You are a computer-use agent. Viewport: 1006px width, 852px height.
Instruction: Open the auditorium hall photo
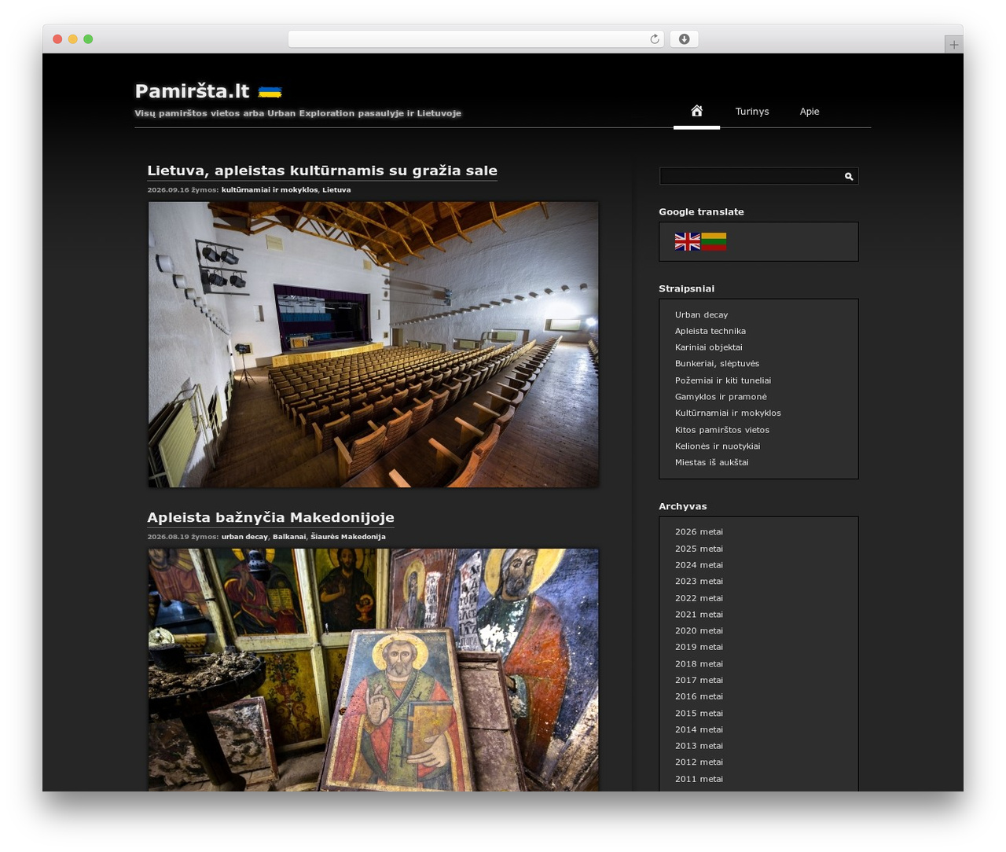click(x=373, y=344)
